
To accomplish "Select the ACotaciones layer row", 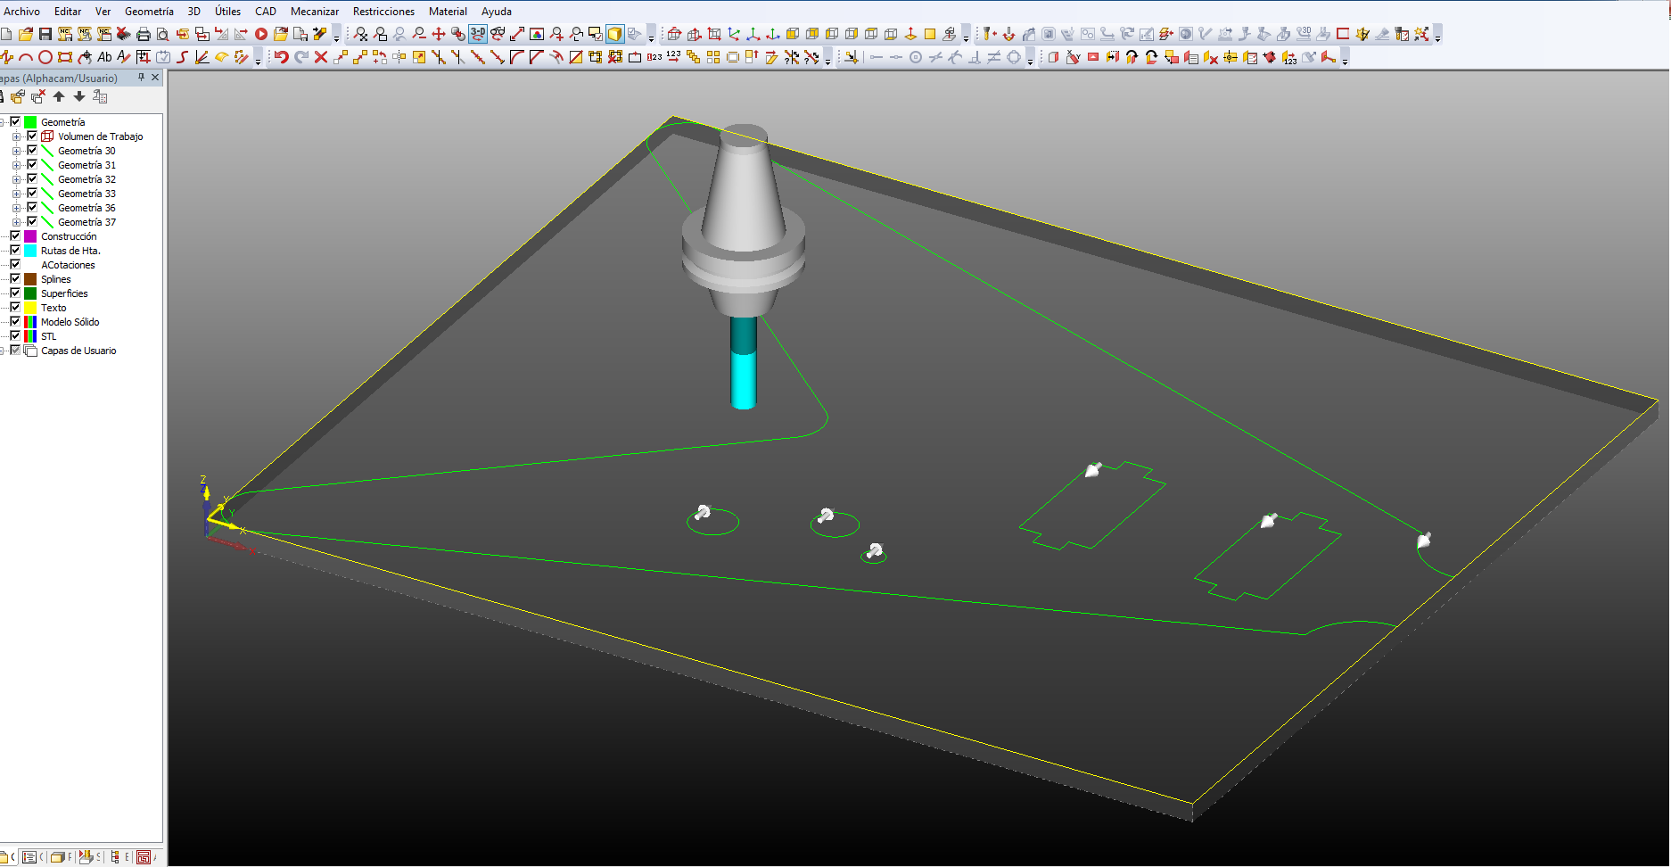I will tap(68, 265).
